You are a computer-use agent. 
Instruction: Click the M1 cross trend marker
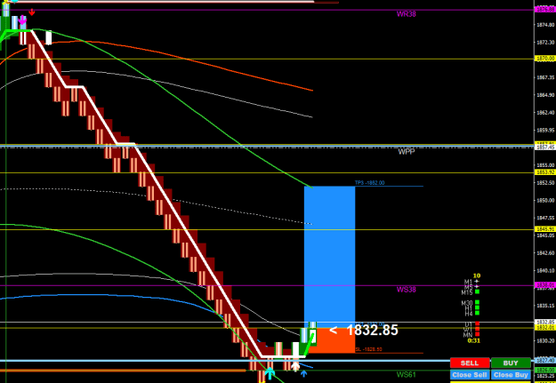click(x=477, y=282)
